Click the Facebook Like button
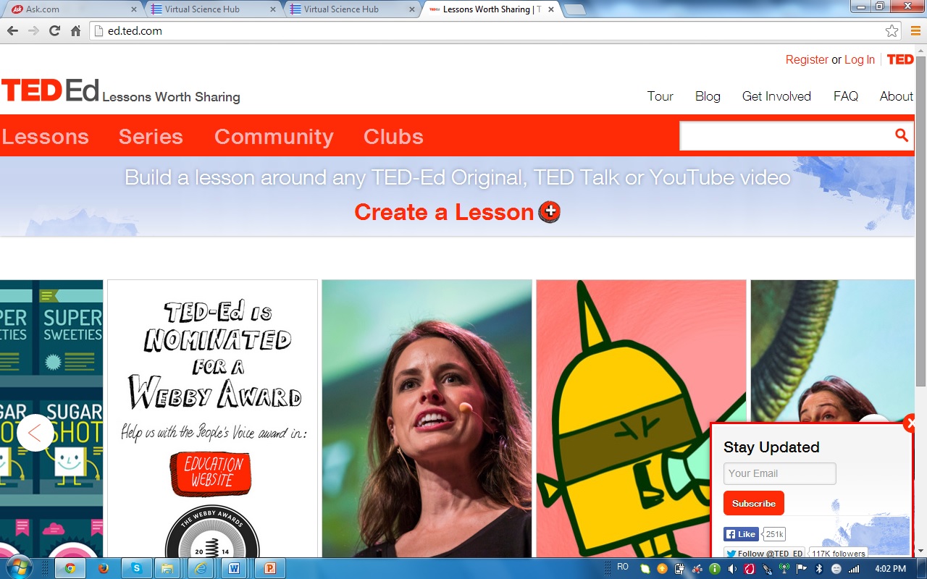This screenshot has width=927, height=579. [740, 534]
